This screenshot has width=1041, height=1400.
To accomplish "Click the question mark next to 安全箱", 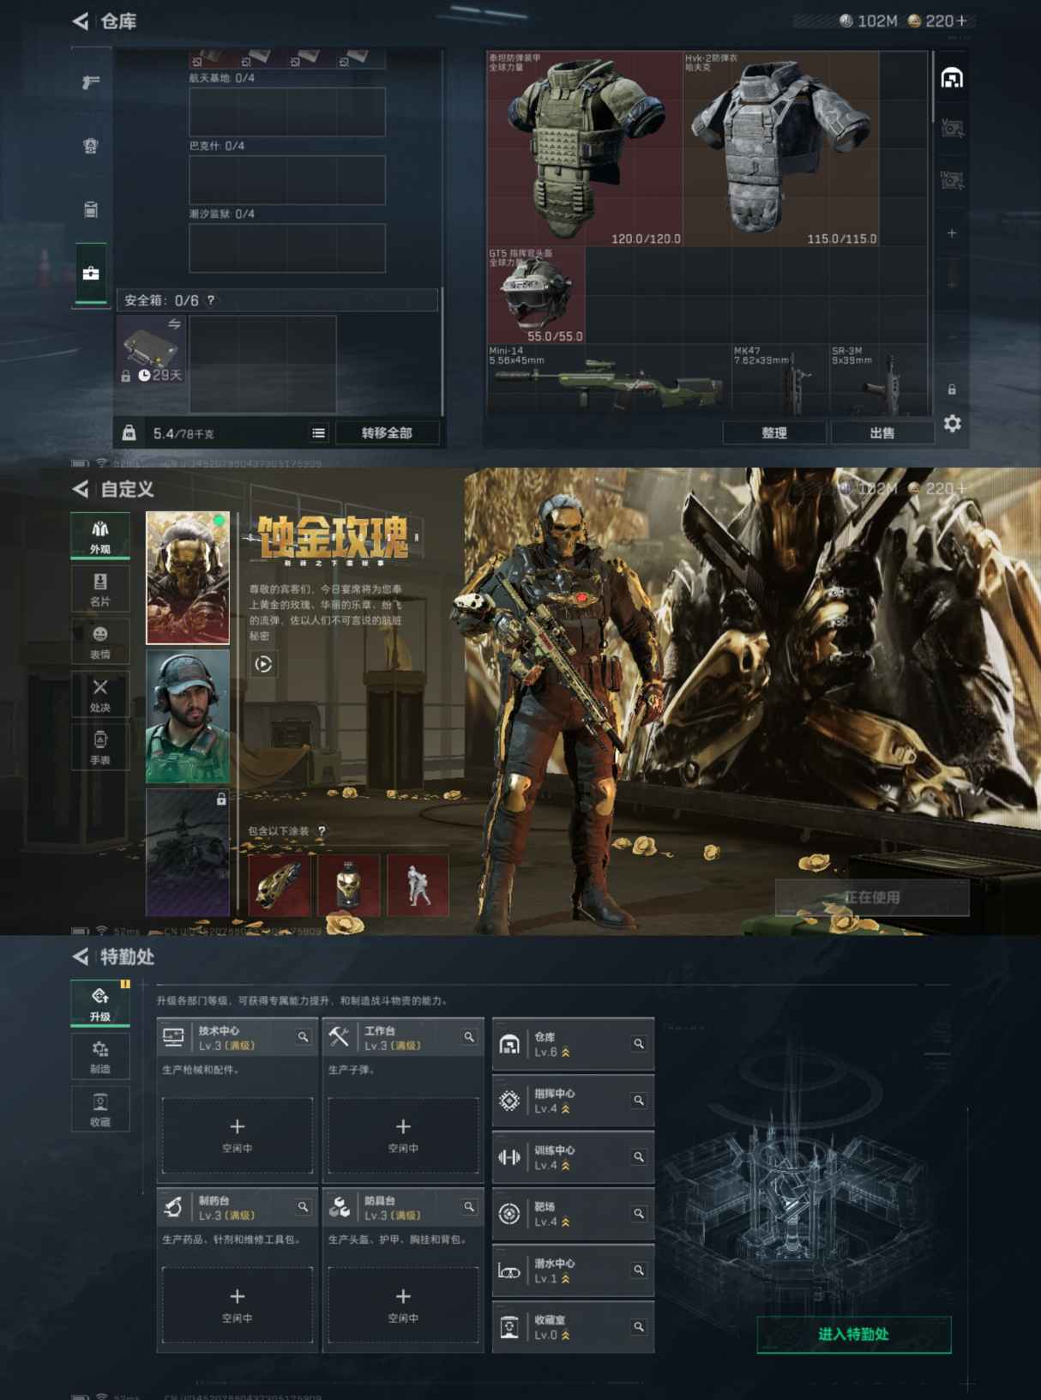I will pos(211,300).
